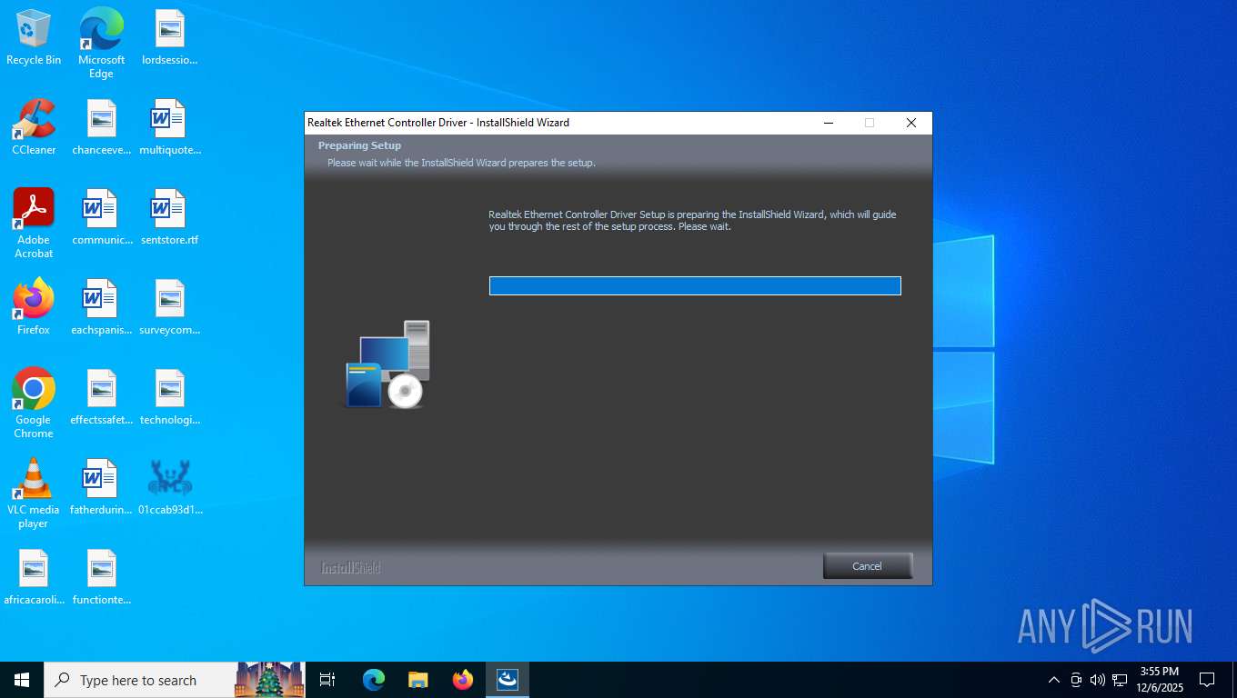The image size is (1237, 698).
Task: Select the 01ccab93d1 Realtek installer icon
Action: [x=169, y=488]
